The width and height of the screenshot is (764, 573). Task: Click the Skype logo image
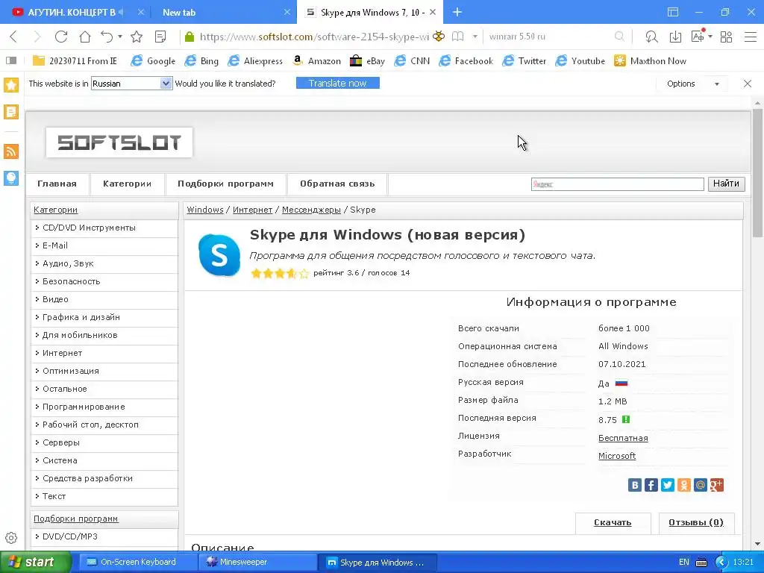click(x=219, y=255)
